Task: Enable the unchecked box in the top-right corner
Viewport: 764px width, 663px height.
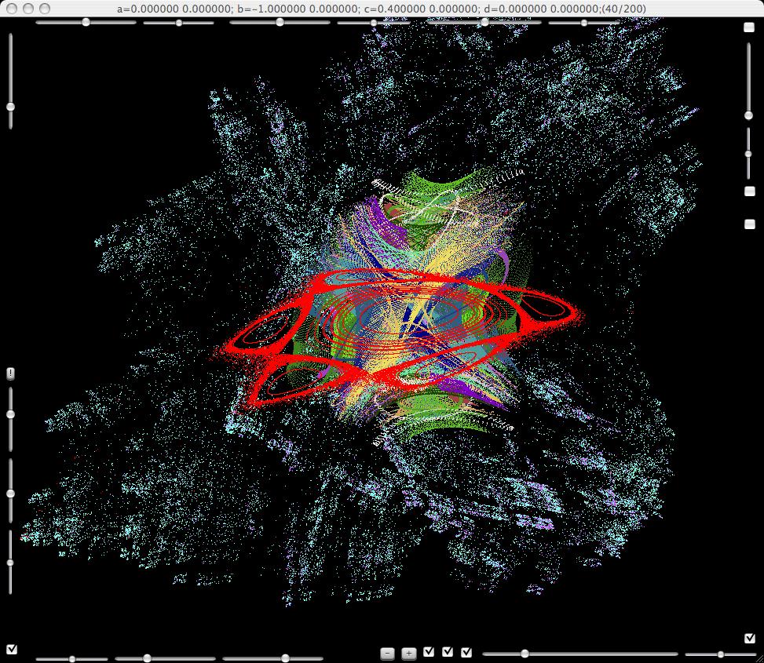Action: click(749, 27)
